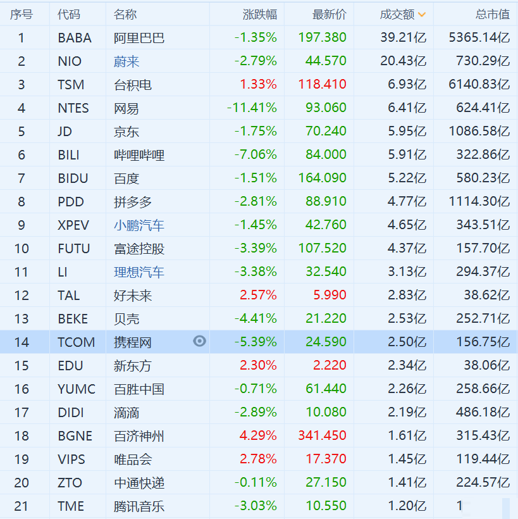Click the -11.41% change value
Viewport: 518px width, 519px height.
pyautogui.click(x=252, y=108)
